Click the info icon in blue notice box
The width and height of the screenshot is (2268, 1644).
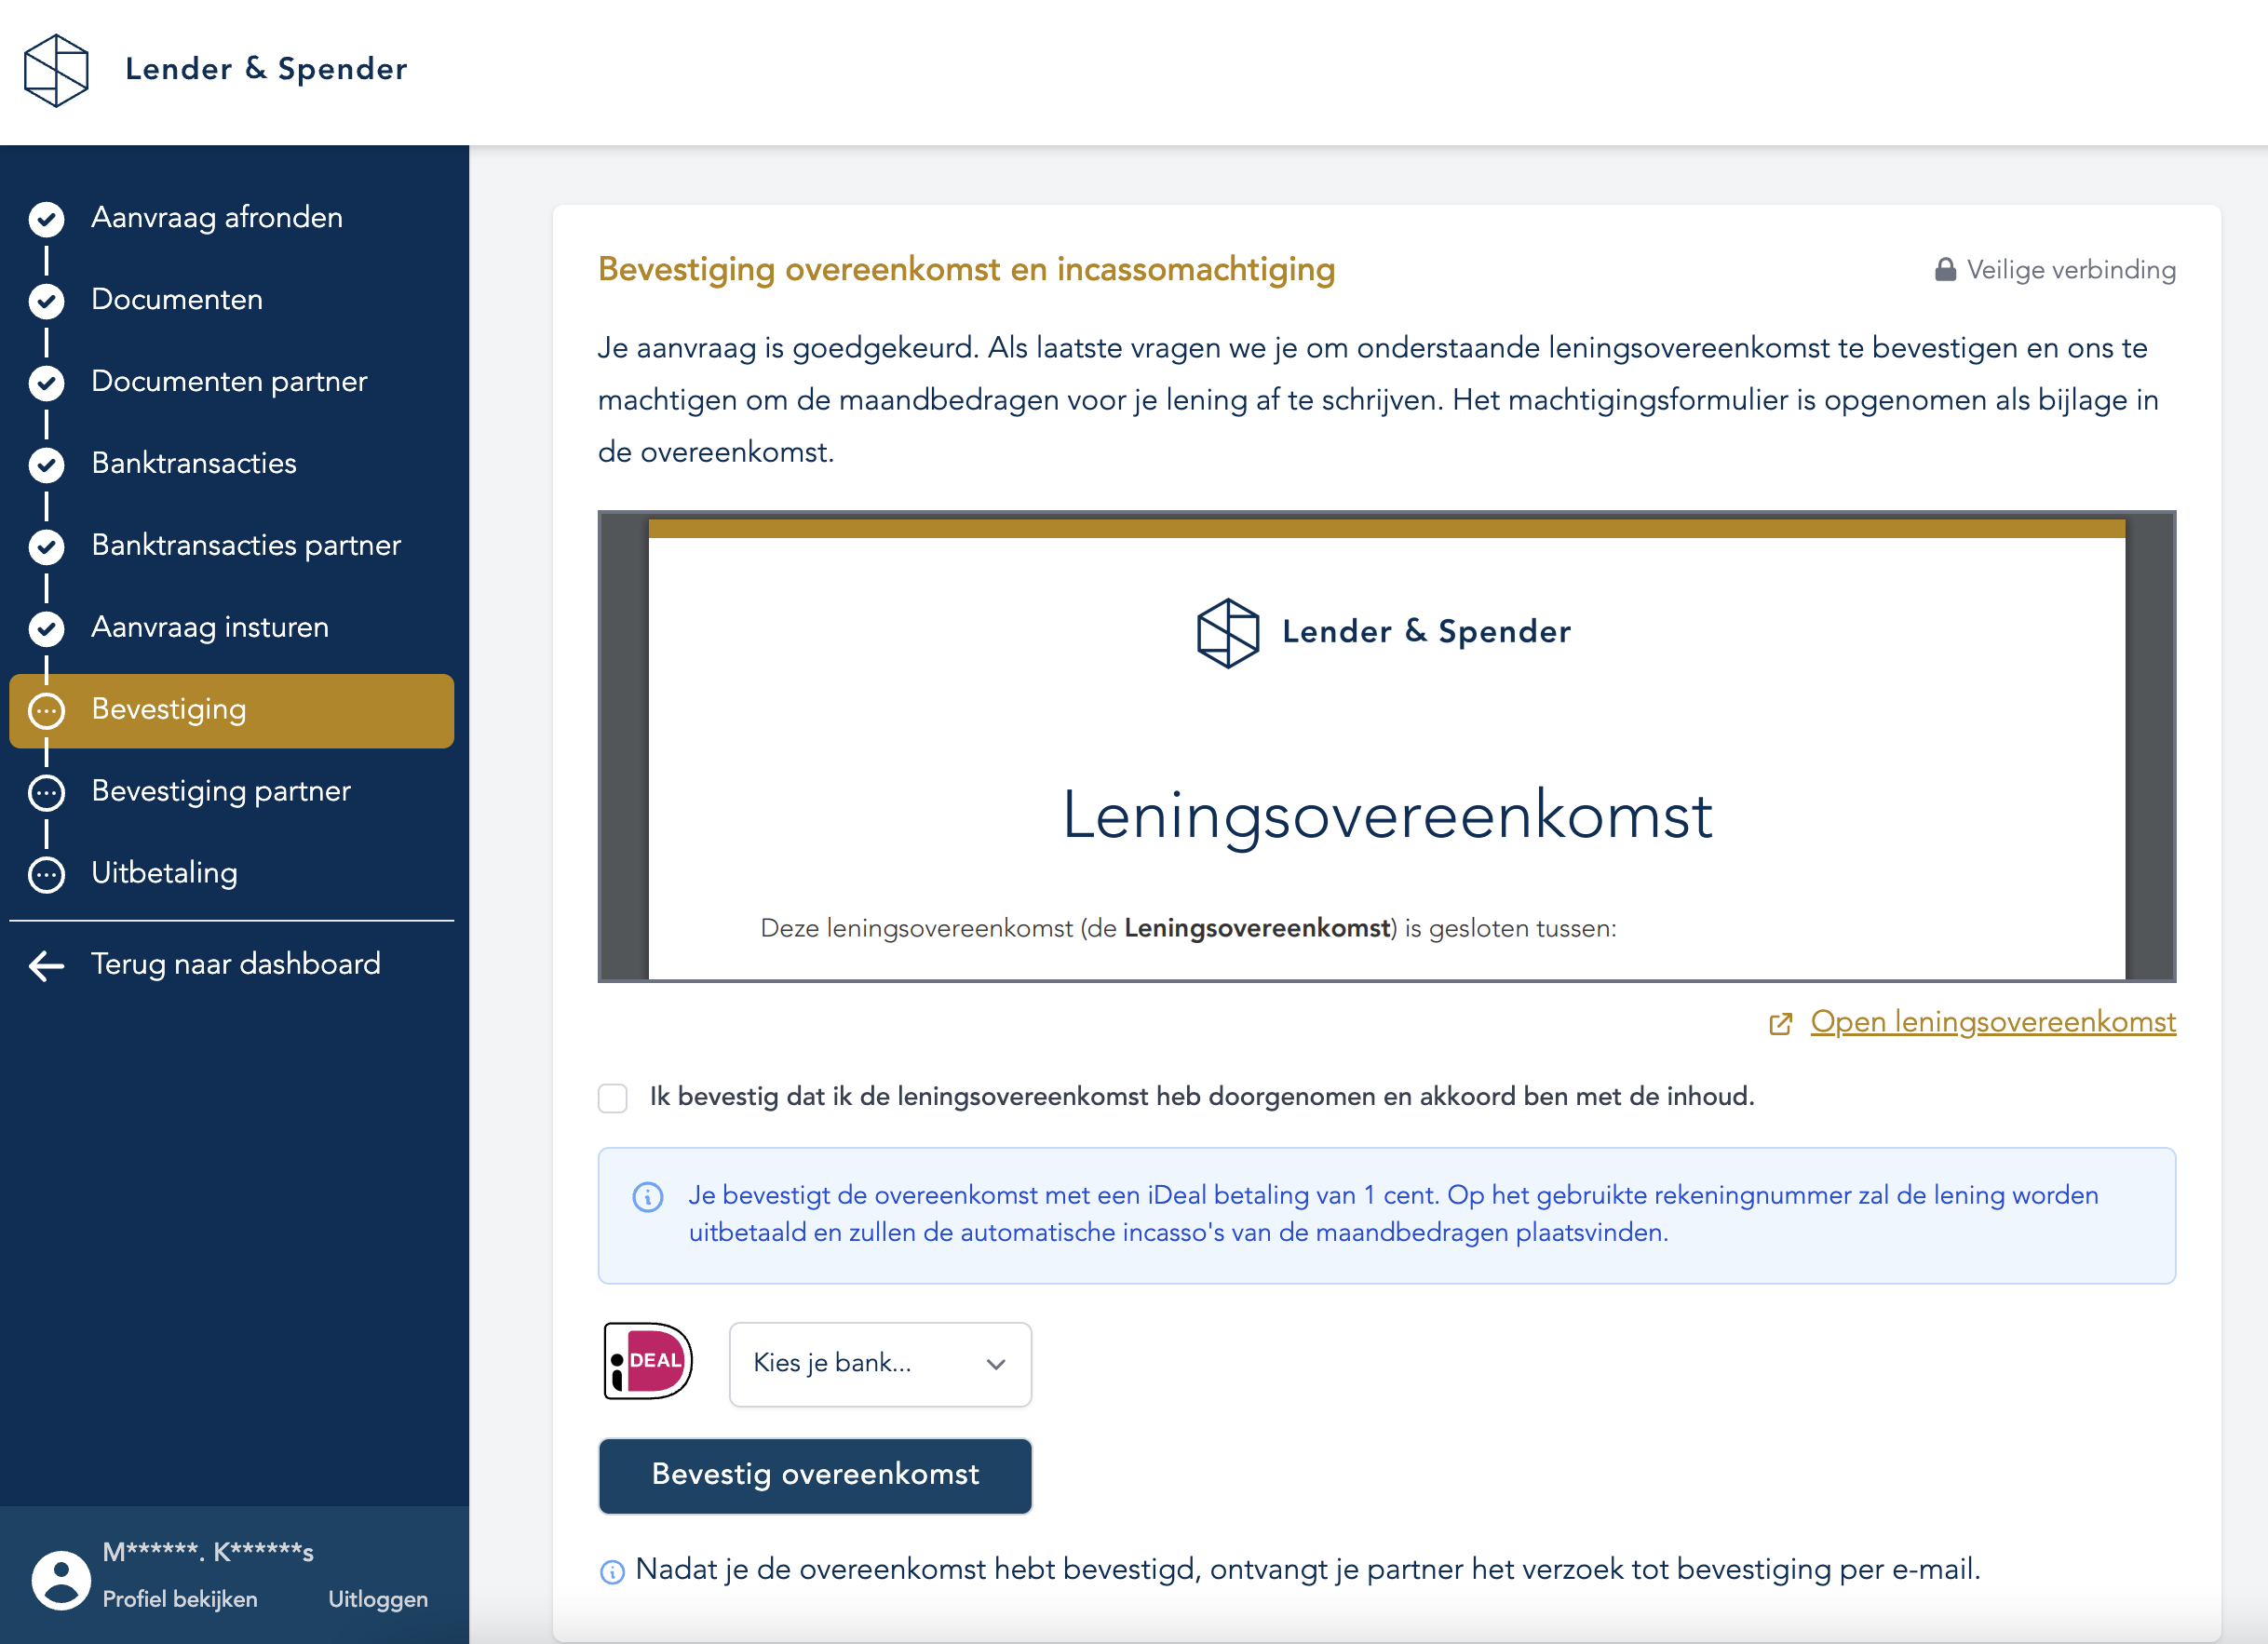coord(648,1197)
